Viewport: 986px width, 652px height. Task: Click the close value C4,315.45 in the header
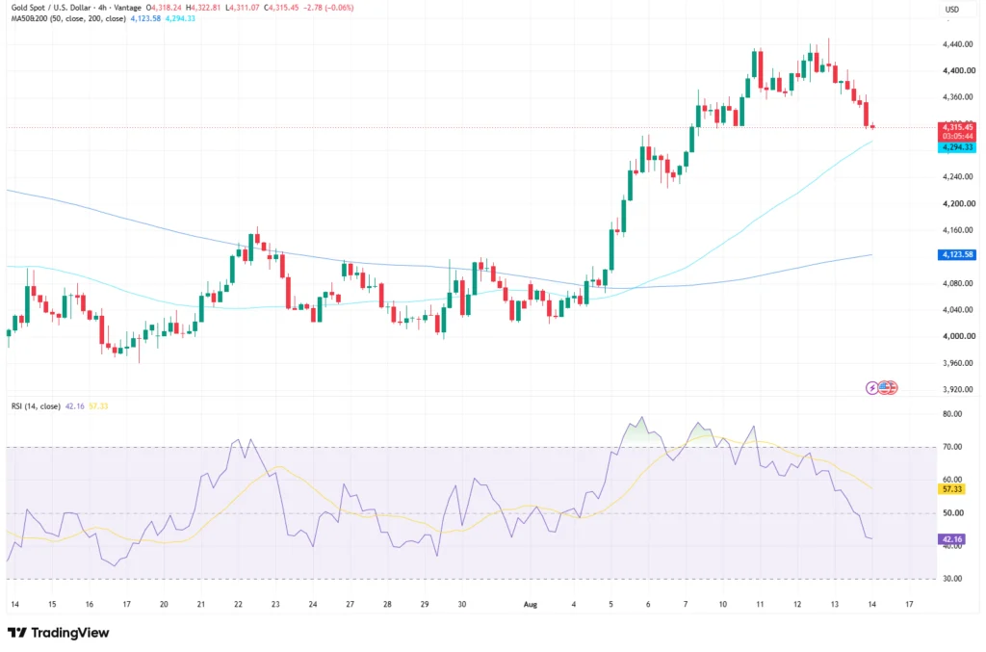coord(281,8)
